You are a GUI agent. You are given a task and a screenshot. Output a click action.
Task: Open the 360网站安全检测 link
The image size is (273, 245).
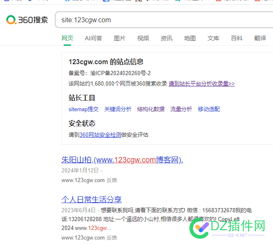100,135
